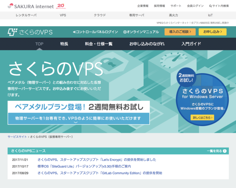The image size is (236, 188).
Task: Click the 詳しくはこちら button
Action: pos(202,117)
